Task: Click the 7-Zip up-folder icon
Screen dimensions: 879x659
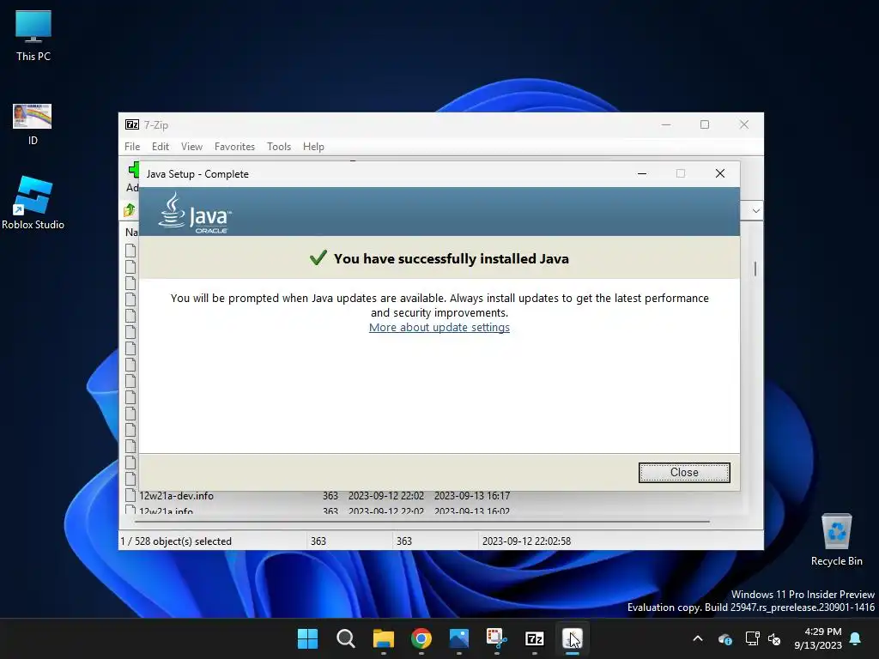Action: pos(130,210)
